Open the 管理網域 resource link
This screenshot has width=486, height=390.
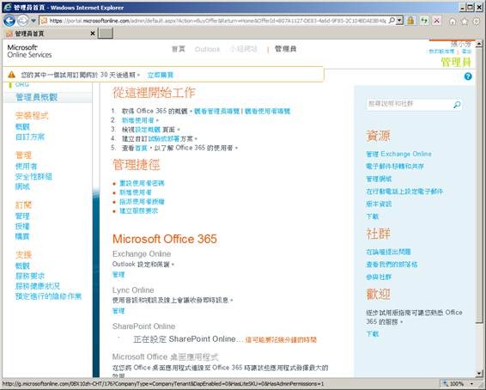[379, 179]
